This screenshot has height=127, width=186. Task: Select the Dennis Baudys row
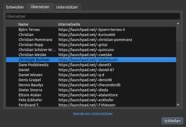click(x=31, y=85)
